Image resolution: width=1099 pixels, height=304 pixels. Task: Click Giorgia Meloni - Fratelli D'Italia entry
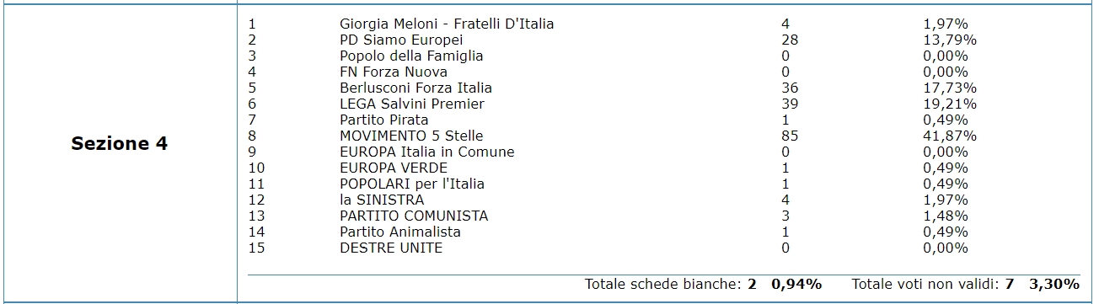pyautogui.click(x=447, y=24)
